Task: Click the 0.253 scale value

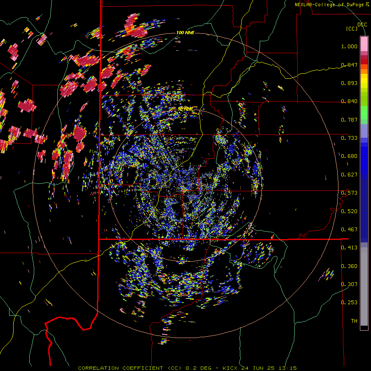Action: pos(349,303)
